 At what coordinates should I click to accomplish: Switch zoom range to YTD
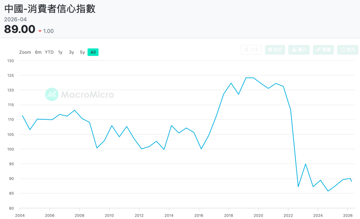click(x=49, y=52)
